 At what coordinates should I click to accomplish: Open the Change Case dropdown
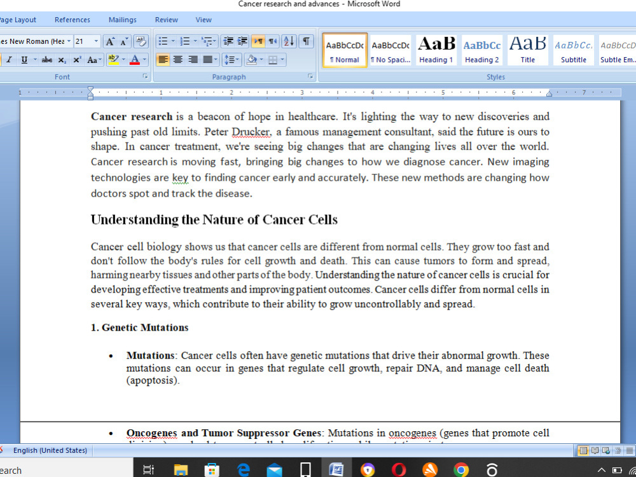[x=95, y=60]
